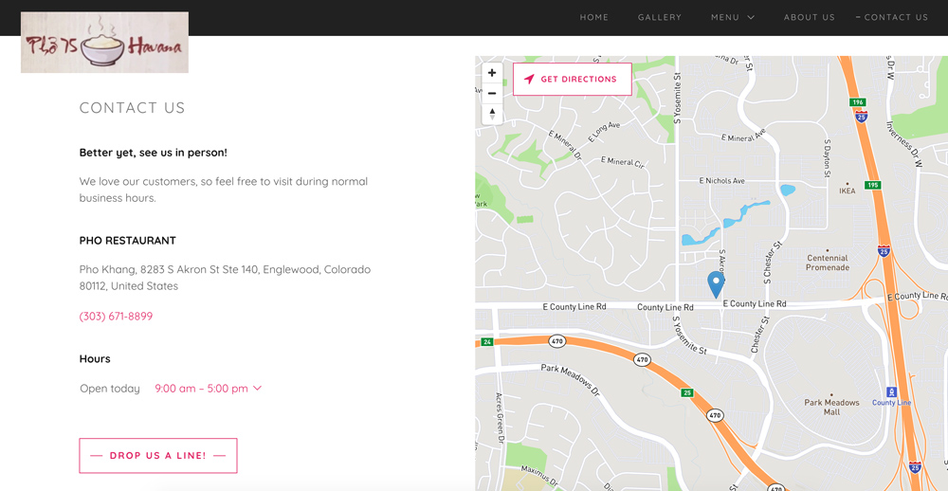Click the exit 195 highway sign

(x=872, y=185)
